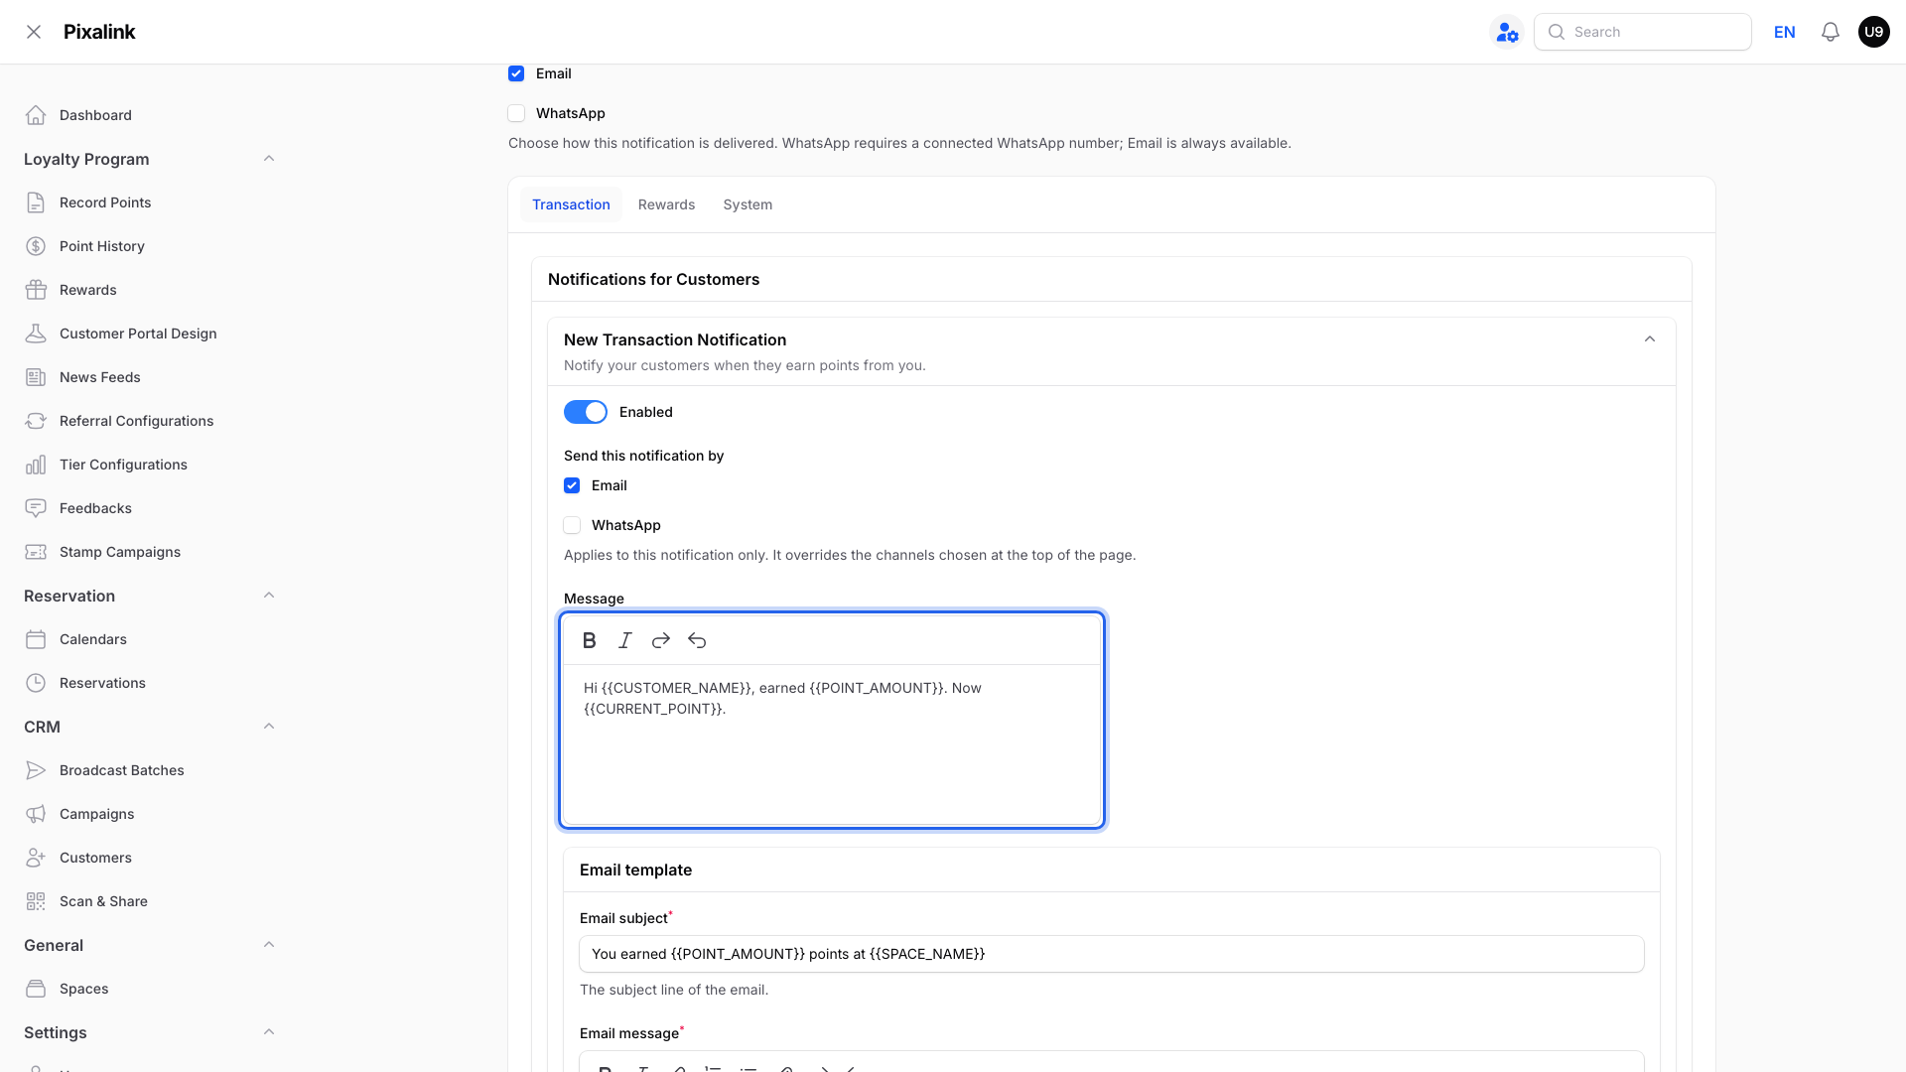Click the Bold icon in Message editor
Screen dimensions: 1906x1072
coord(589,640)
